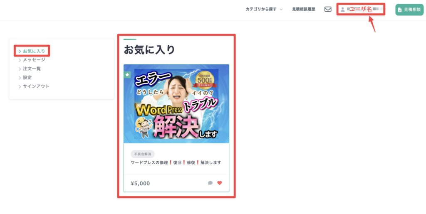Open the mail envelope icon in header
The image size is (426, 214).
point(328,9)
